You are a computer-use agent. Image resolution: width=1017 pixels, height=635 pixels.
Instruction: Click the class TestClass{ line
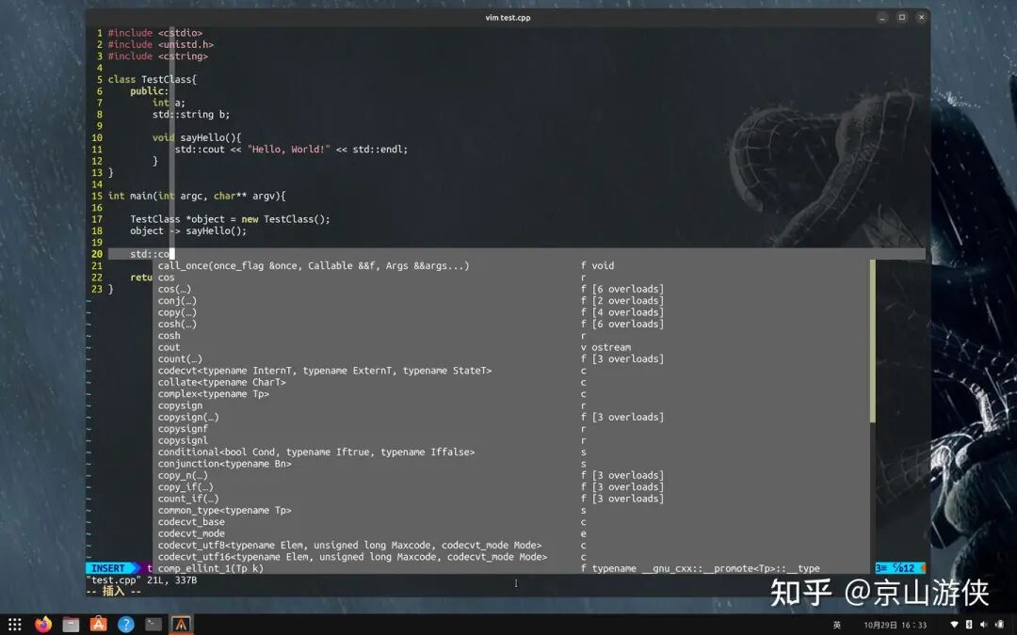point(152,80)
